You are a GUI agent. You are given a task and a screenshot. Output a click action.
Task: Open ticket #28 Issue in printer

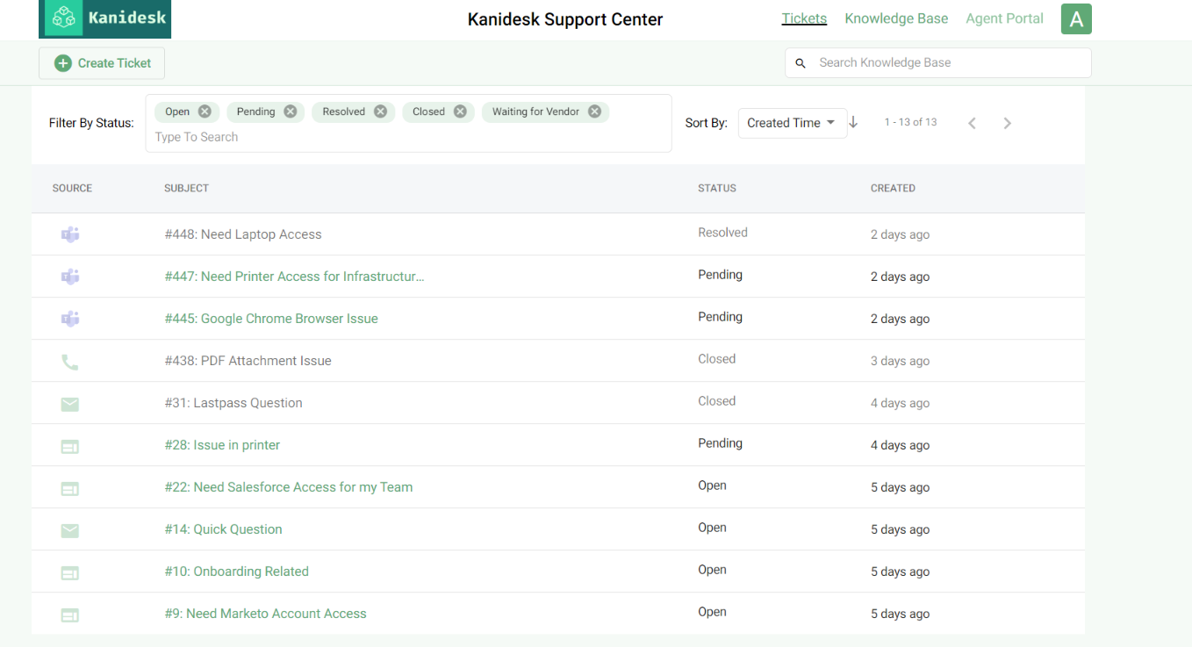(x=222, y=445)
